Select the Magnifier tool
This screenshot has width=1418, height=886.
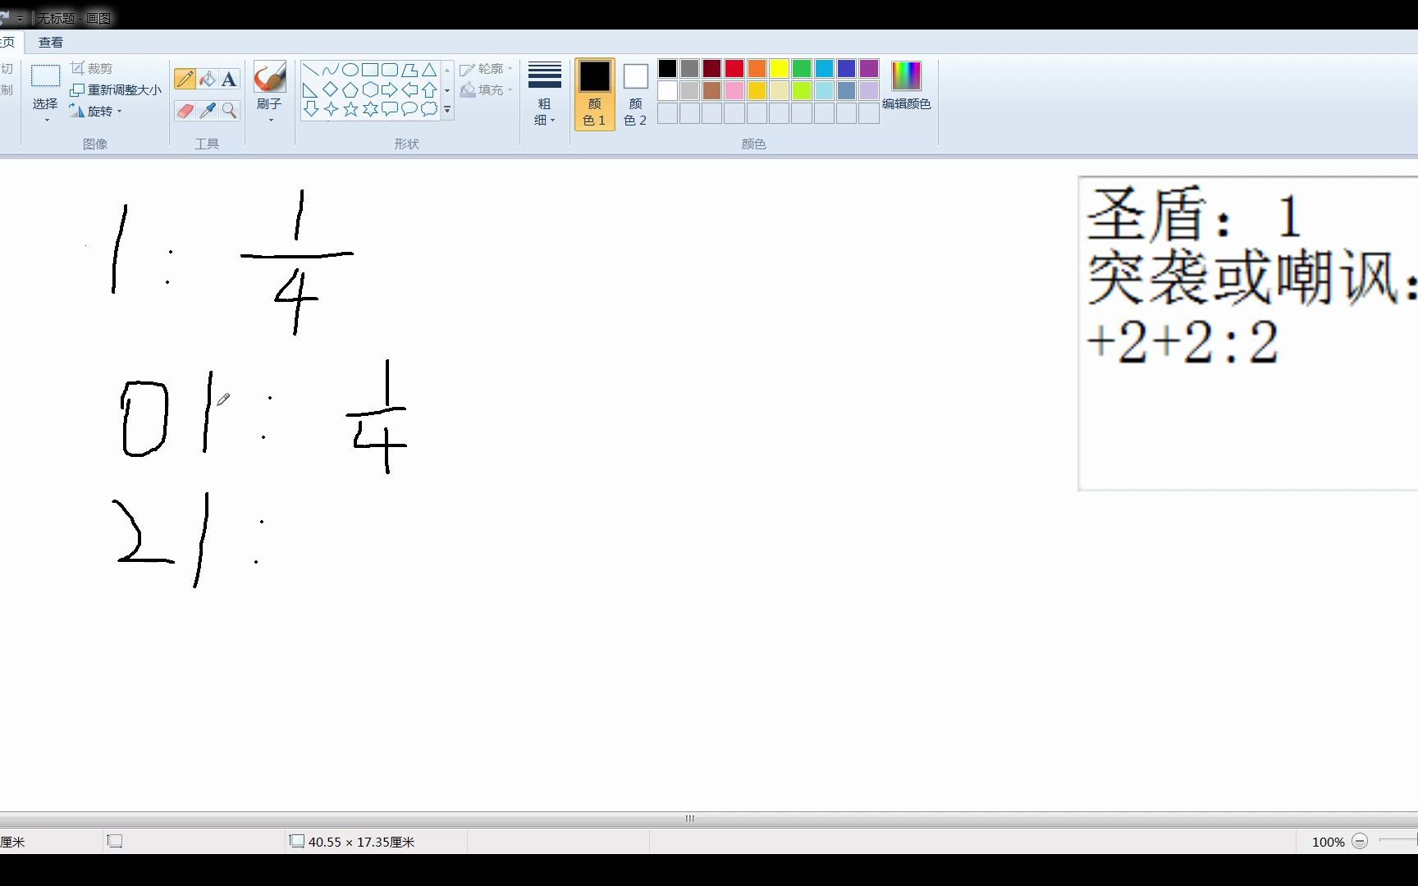pos(229,110)
